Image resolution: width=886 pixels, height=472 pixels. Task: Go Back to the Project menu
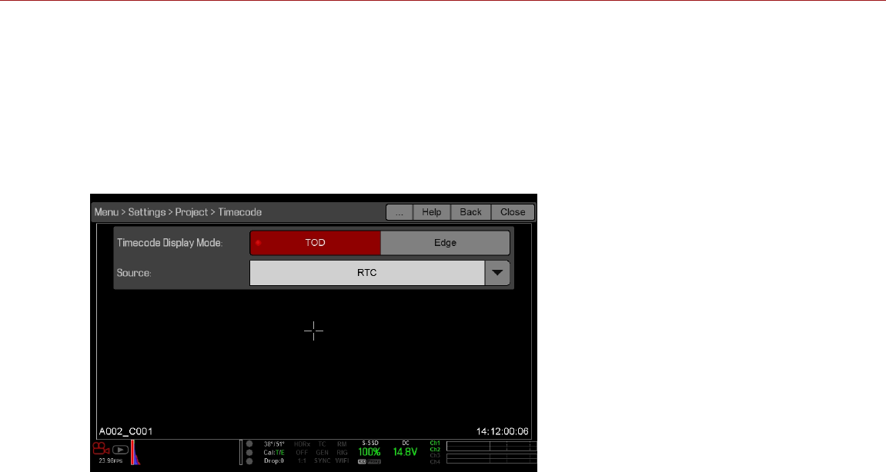[470, 212]
